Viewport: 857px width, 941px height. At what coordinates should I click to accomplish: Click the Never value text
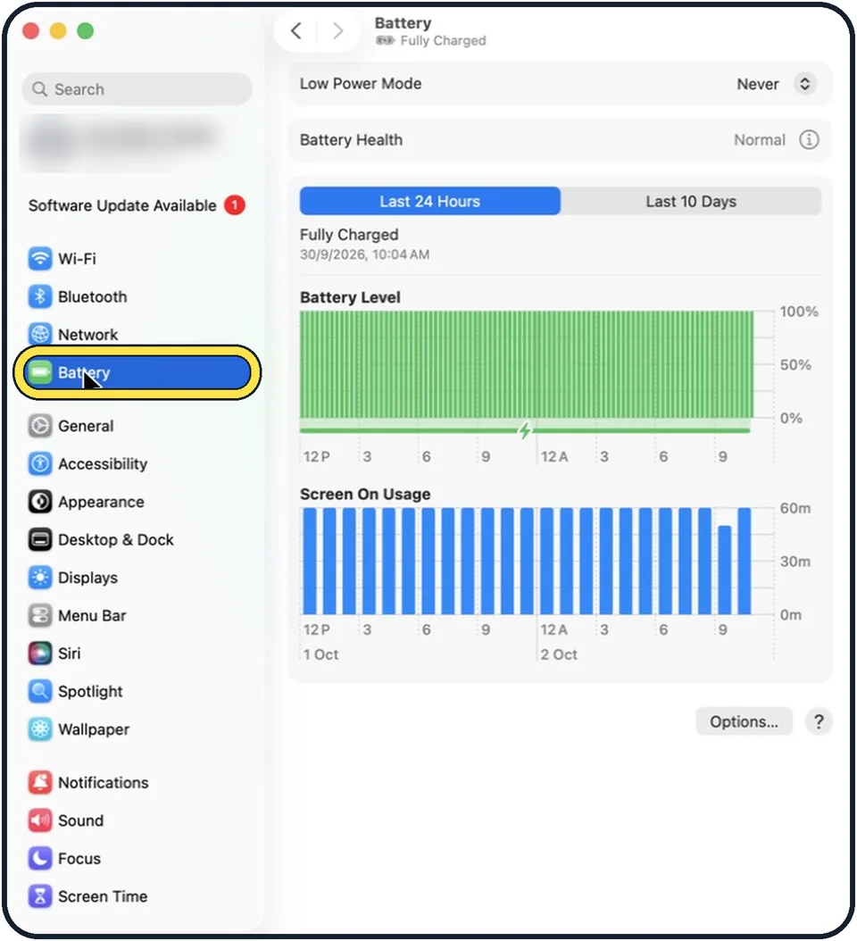coord(757,84)
